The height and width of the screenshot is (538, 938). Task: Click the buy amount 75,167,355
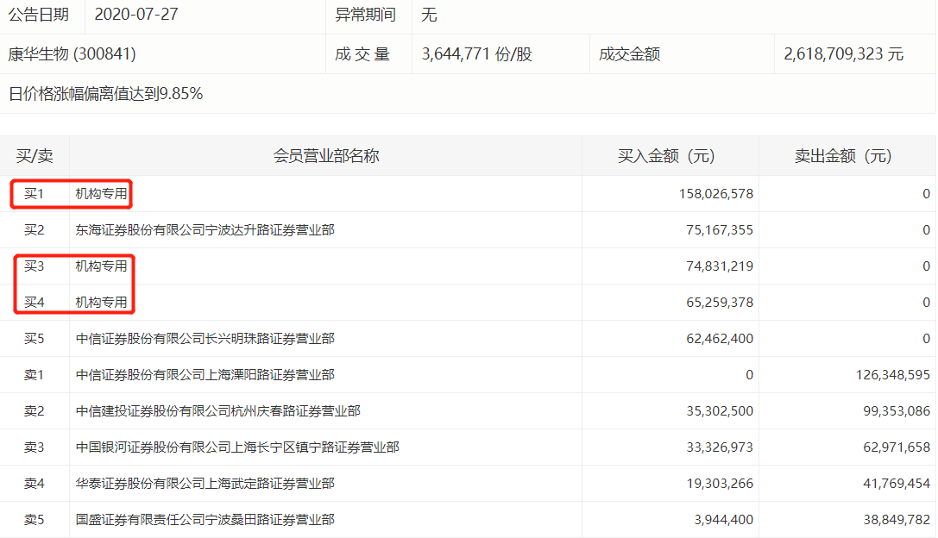click(720, 230)
